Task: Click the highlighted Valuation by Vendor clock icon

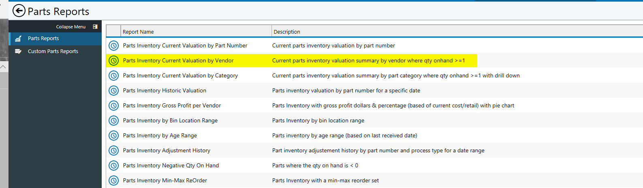Action: pos(114,61)
